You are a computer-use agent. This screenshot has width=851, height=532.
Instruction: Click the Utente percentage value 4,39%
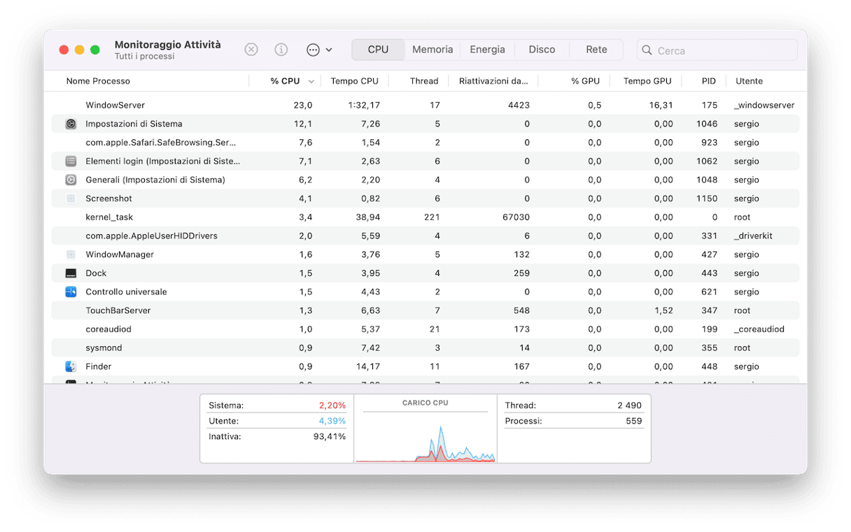(332, 422)
